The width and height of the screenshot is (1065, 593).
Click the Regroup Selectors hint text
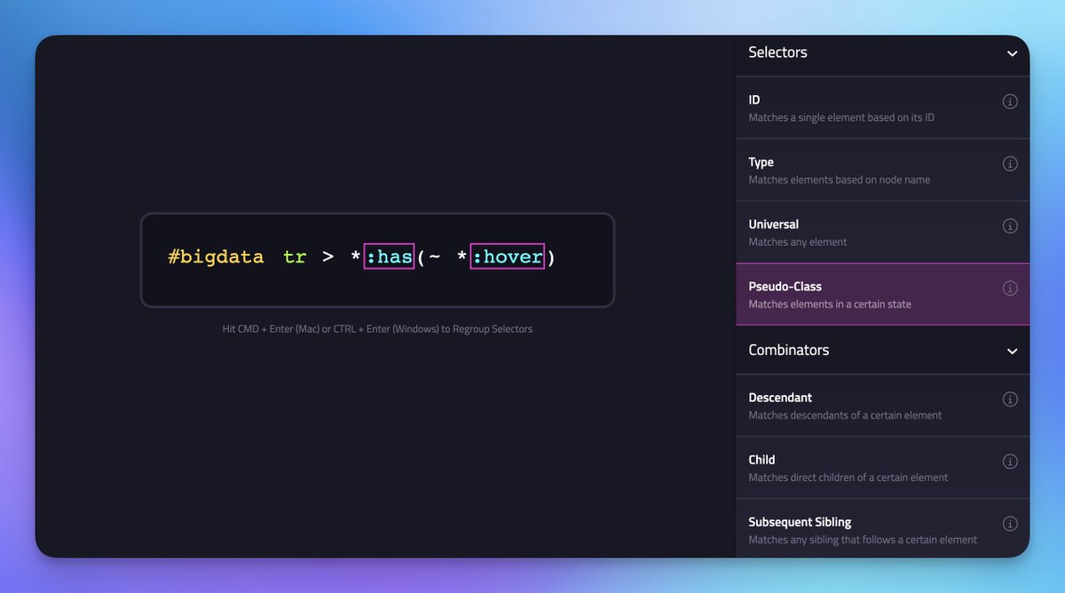pyautogui.click(x=377, y=328)
